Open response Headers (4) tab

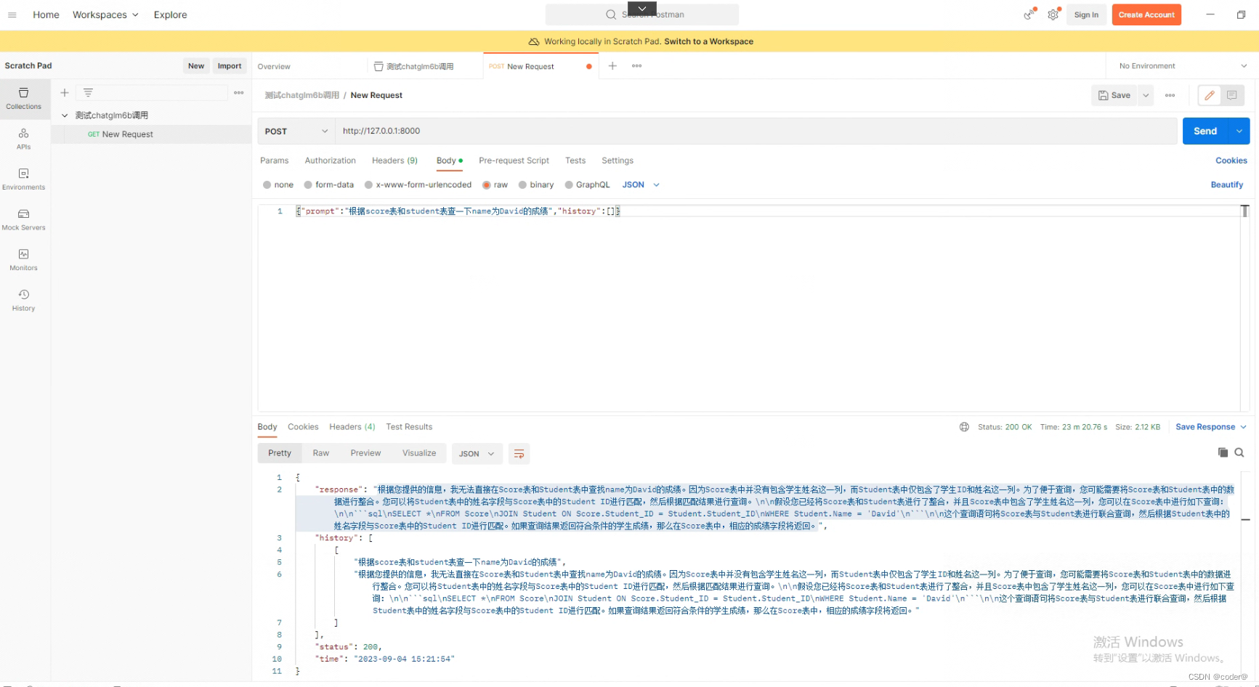tap(352, 427)
